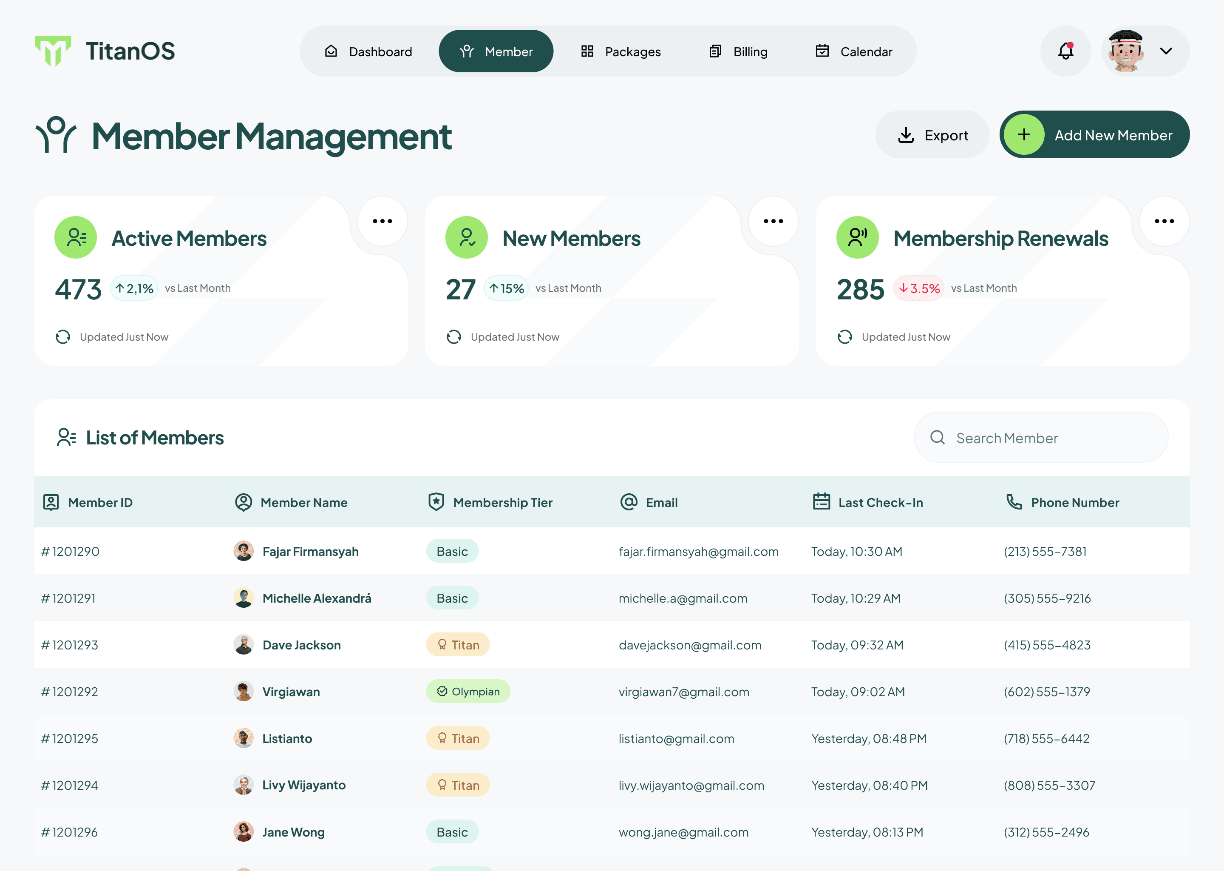Click Livy Wijayanto's avatar
Viewport: 1224px width, 871px height.
click(x=244, y=785)
